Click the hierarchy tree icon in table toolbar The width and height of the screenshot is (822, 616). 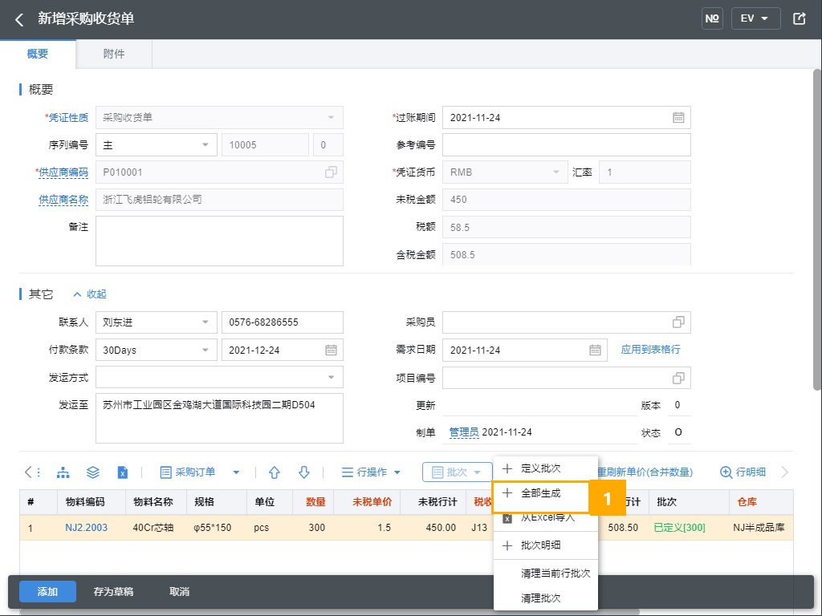(63, 472)
